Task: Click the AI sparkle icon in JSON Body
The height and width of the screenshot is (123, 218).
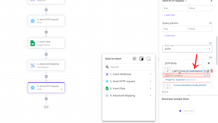Action: click(209, 63)
